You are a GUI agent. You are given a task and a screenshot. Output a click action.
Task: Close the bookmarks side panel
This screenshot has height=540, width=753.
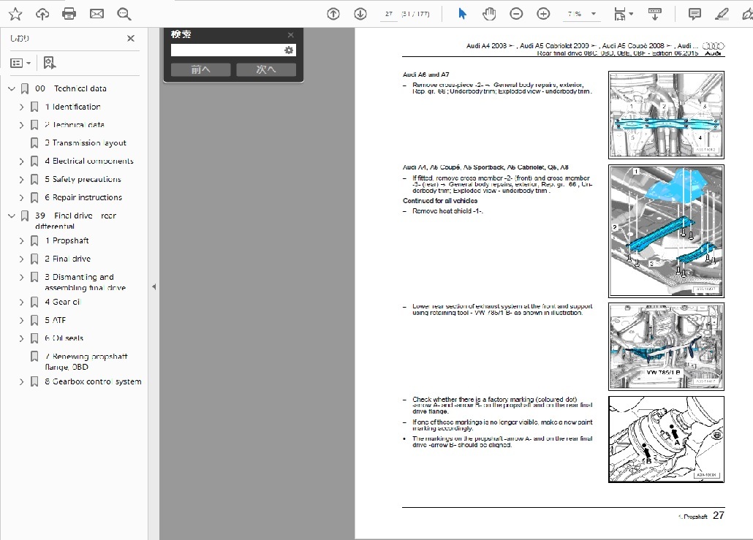pyautogui.click(x=131, y=39)
